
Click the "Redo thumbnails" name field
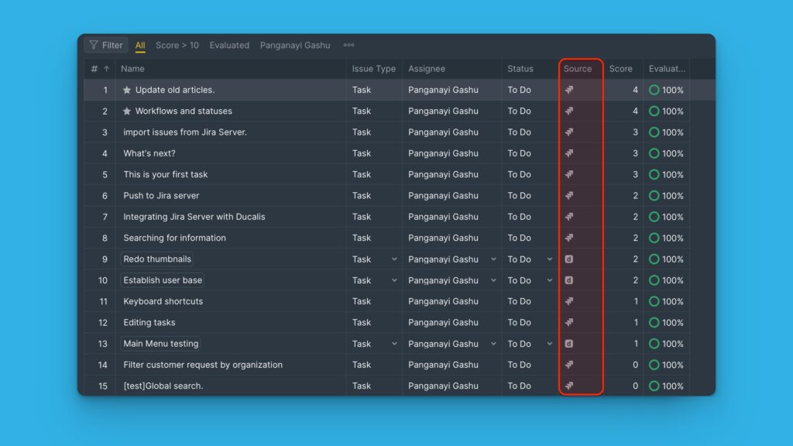click(157, 259)
